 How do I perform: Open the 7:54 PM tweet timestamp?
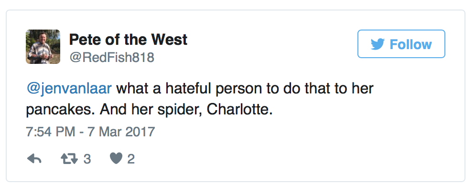pyautogui.click(x=50, y=132)
